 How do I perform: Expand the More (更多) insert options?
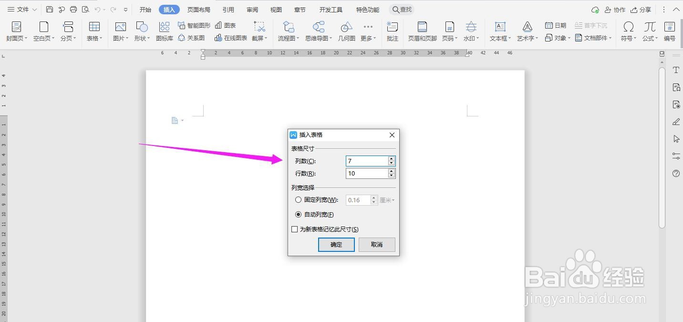tap(368, 31)
